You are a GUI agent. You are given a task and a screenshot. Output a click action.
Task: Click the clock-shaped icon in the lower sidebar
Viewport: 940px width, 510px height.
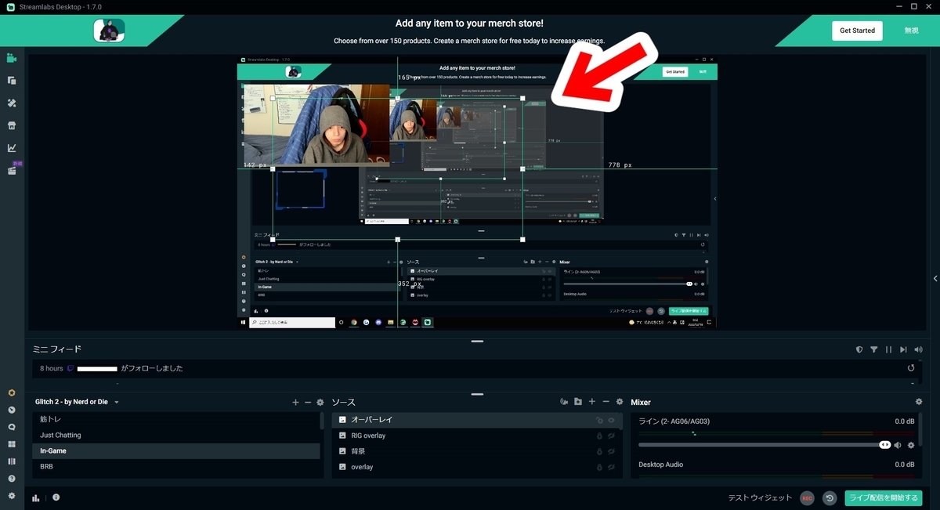click(12, 410)
